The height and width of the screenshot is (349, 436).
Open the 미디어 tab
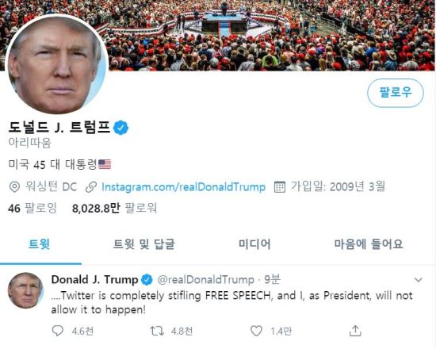point(254,244)
